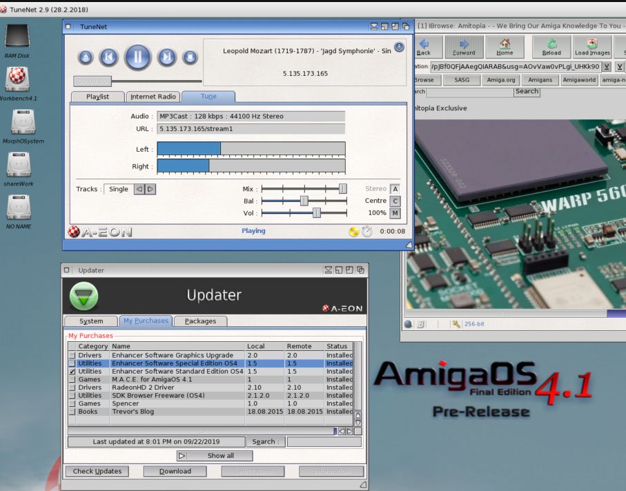This screenshot has width=626, height=491.
Task: Click the info icon beside song title
Action: coord(399,47)
